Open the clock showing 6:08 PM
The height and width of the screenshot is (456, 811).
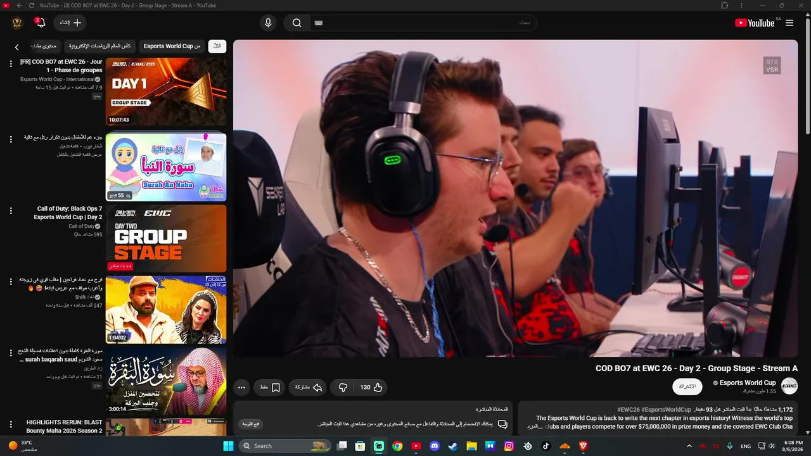pos(793,446)
